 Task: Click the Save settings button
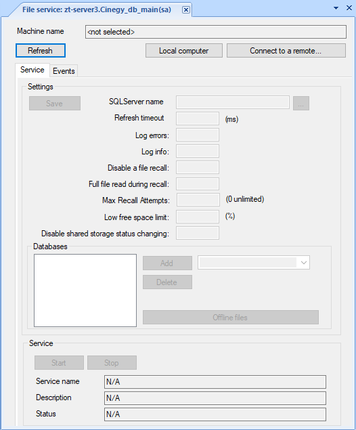coord(55,104)
